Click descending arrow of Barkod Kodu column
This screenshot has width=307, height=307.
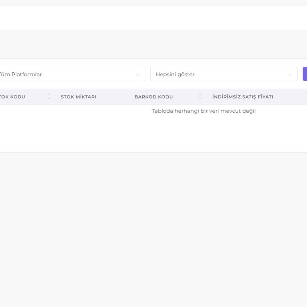click(x=200, y=99)
